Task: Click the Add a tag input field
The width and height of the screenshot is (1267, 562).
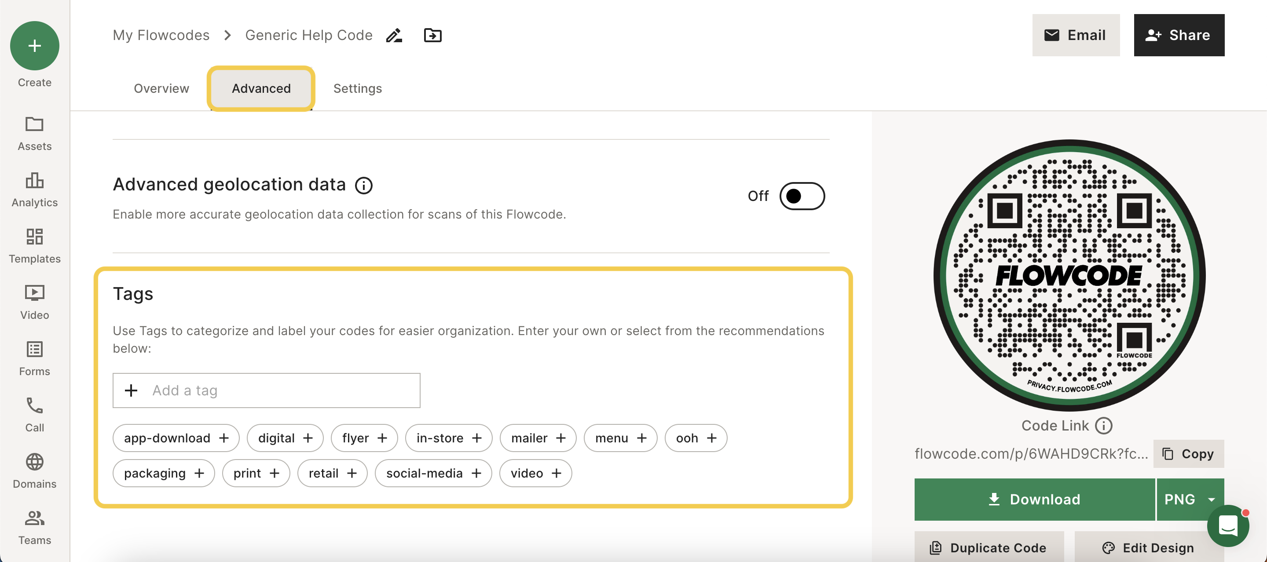Action: (x=267, y=390)
